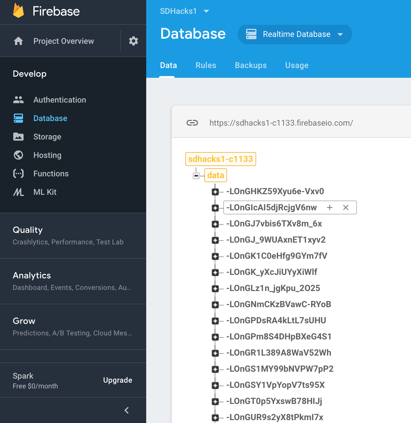Click the Storage image icon

point(18,137)
